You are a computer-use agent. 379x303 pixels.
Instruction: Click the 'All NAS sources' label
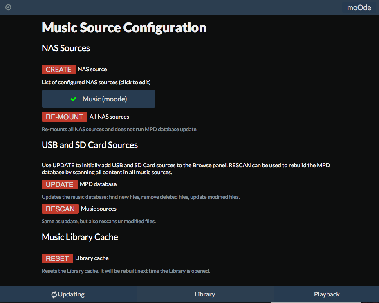pos(109,117)
